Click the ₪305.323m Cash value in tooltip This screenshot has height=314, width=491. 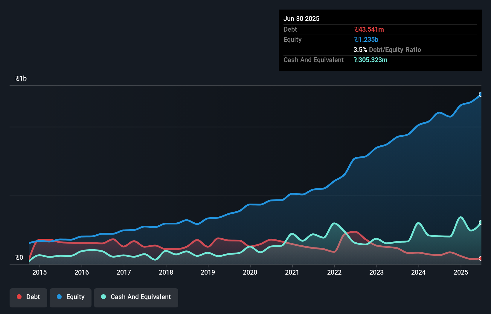click(370, 60)
